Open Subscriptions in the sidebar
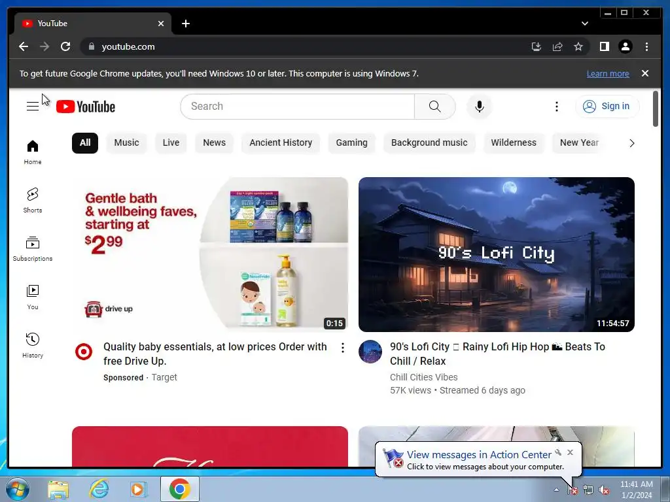 [x=33, y=249]
